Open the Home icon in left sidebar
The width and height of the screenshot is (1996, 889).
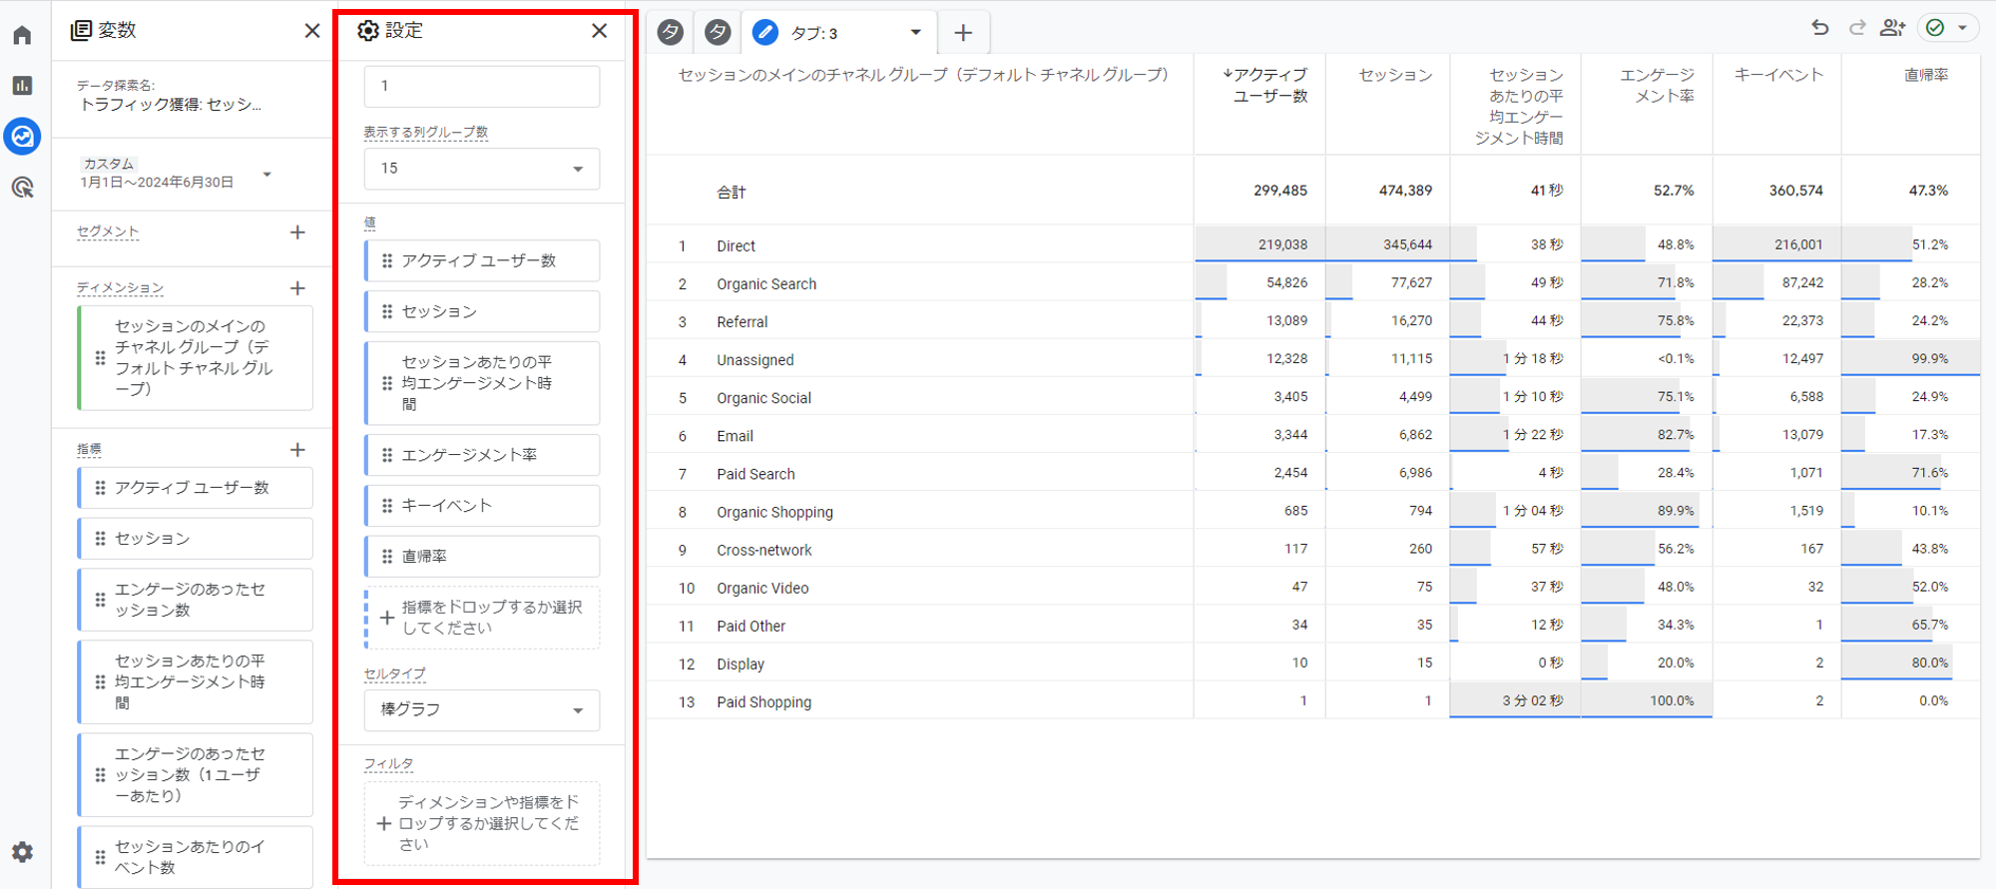click(22, 36)
